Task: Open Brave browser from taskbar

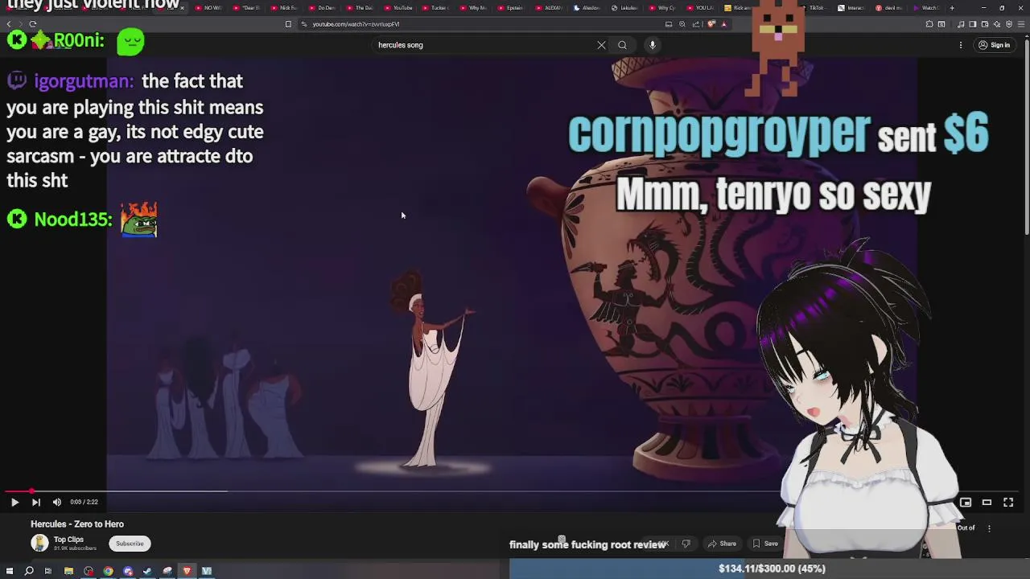Action: click(x=187, y=571)
